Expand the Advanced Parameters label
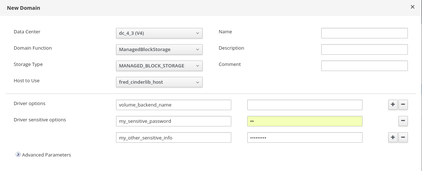 click(x=46, y=155)
